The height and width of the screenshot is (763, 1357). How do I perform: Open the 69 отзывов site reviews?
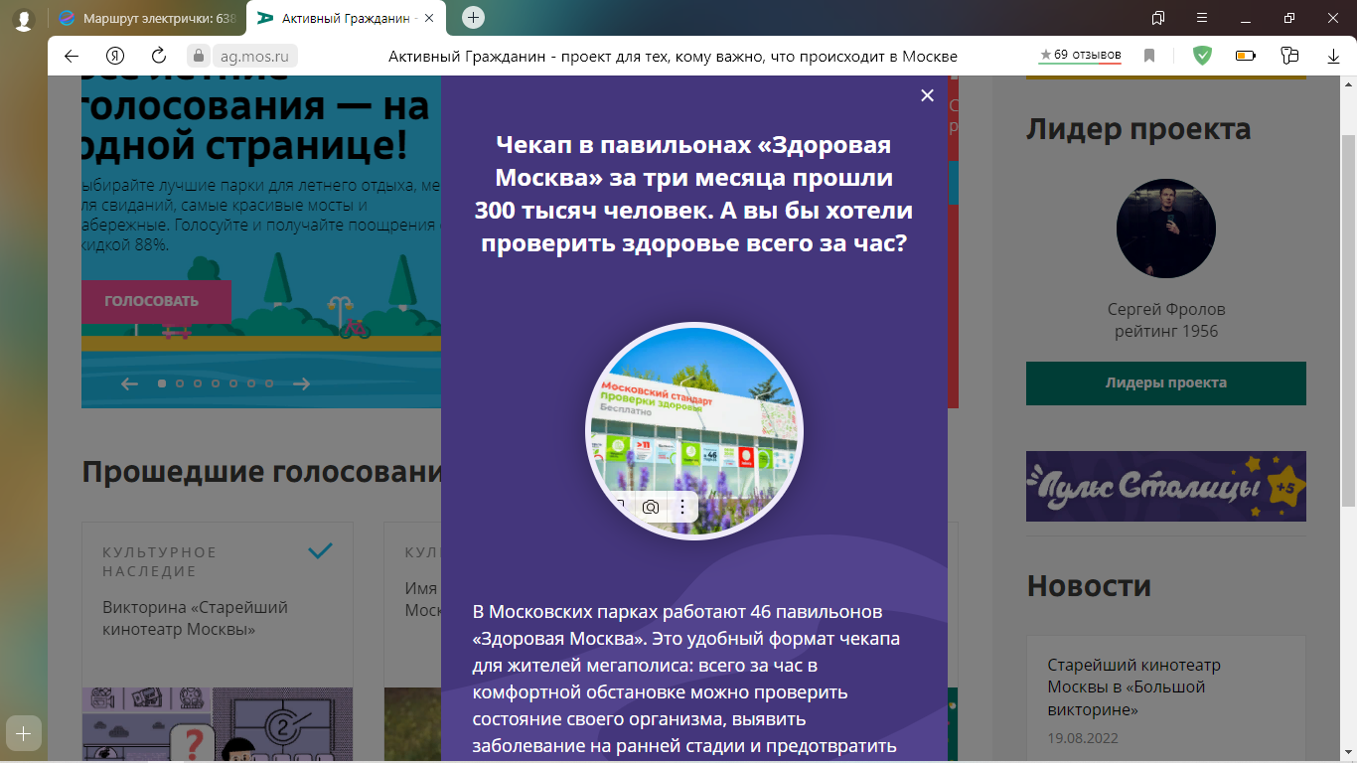tap(1080, 55)
